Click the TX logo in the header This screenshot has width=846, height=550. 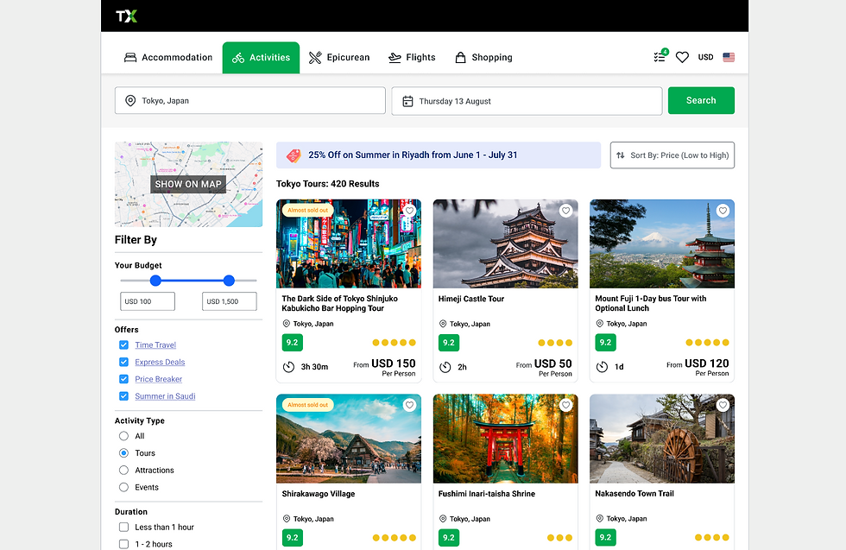(x=126, y=16)
